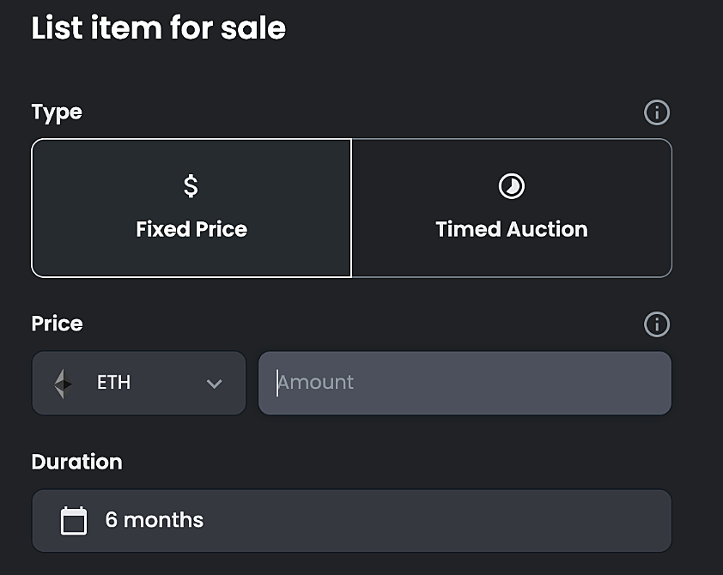This screenshot has height=575, width=723.
Task: Click the Type section info icon
Action: coord(657,112)
